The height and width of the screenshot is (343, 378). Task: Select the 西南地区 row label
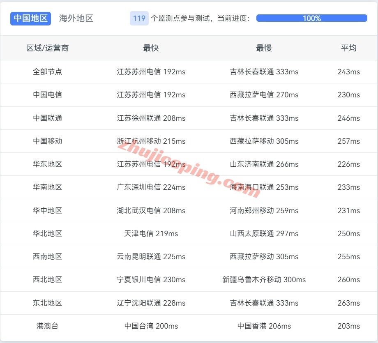[x=48, y=256]
